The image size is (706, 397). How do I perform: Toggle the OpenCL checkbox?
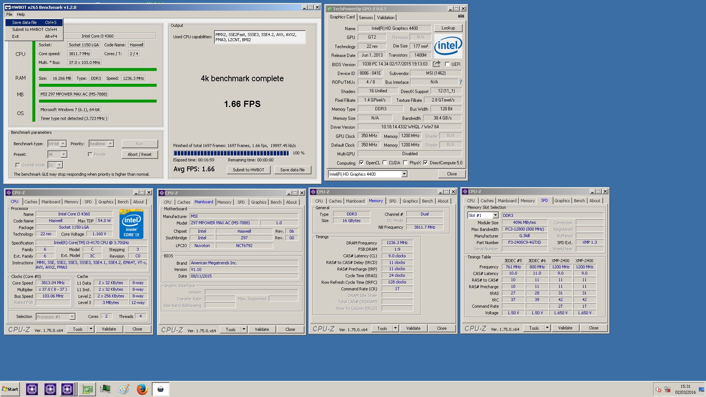tap(361, 162)
